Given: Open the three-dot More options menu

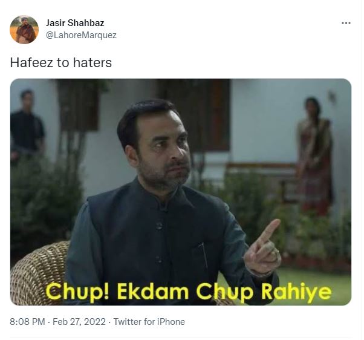Looking at the screenshot, I should (346, 23).
